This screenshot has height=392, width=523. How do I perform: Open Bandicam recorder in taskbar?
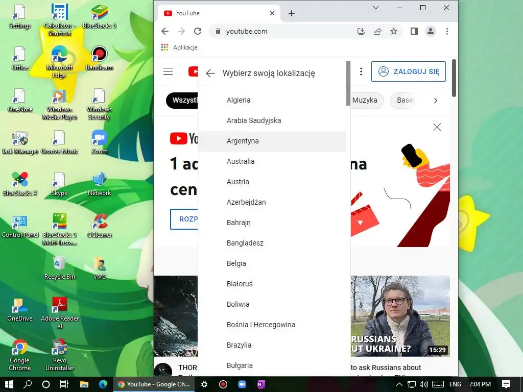pos(223,384)
